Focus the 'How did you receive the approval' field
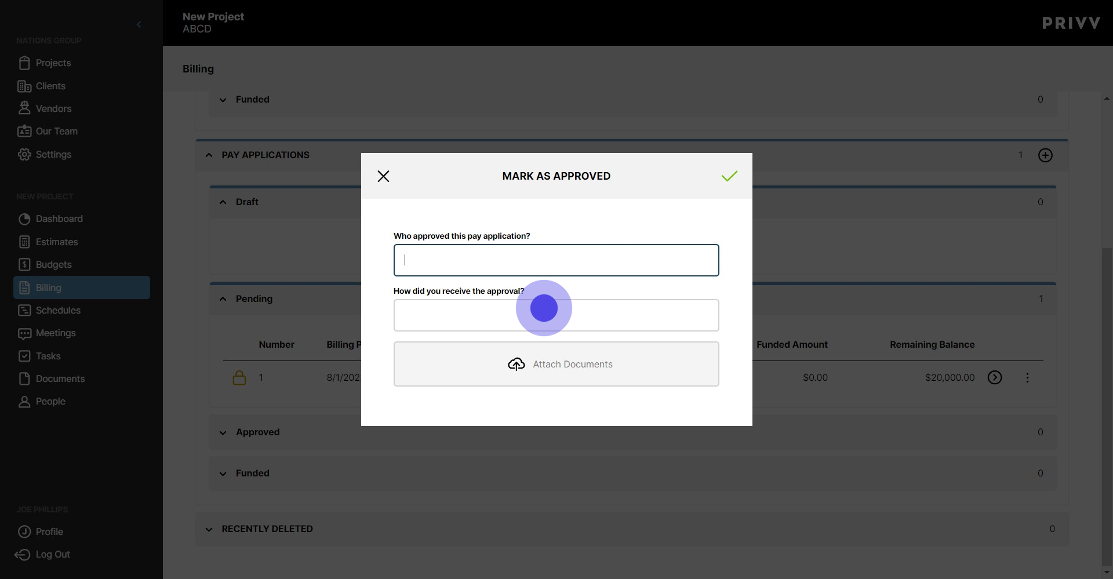The height and width of the screenshot is (579, 1113). tap(556, 315)
